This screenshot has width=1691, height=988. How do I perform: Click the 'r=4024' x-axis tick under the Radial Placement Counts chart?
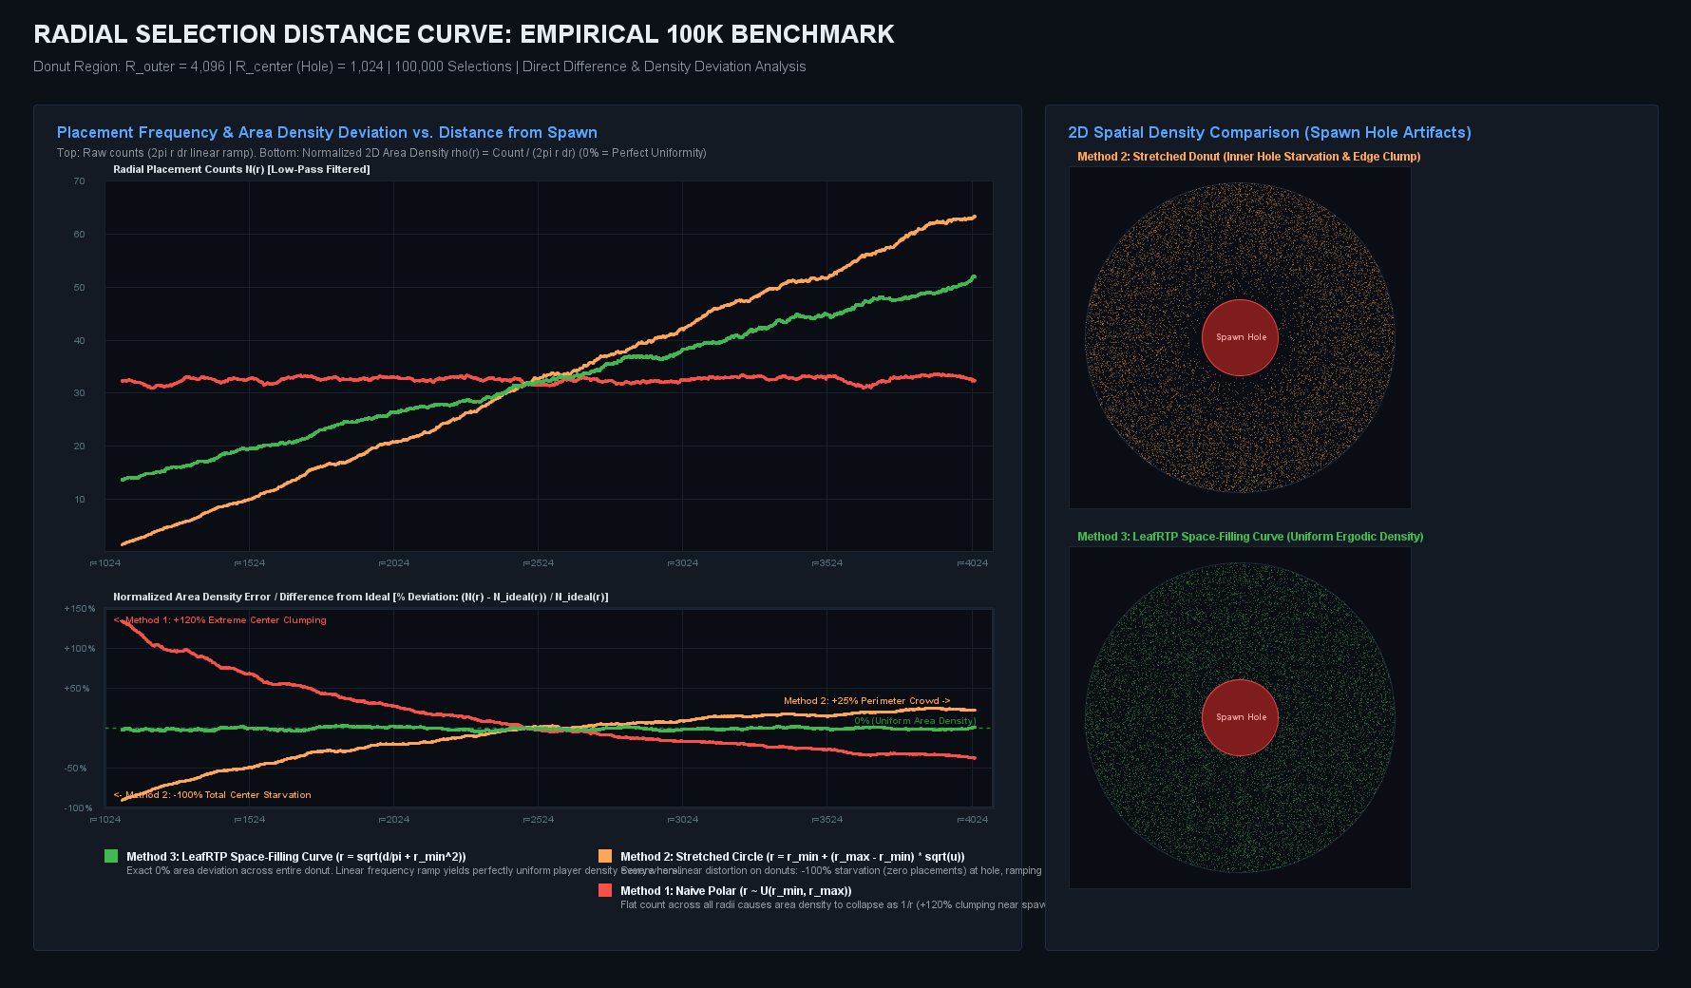pyautogui.click(x=973, y=563)
